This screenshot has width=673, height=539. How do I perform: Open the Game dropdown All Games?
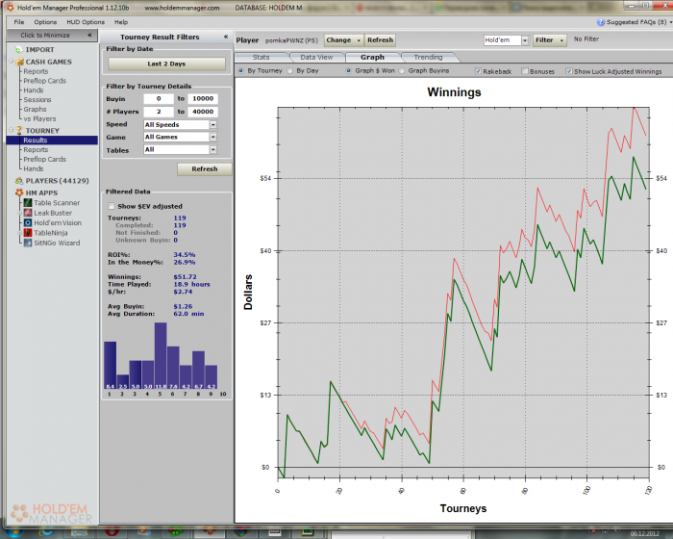point(181,137)
